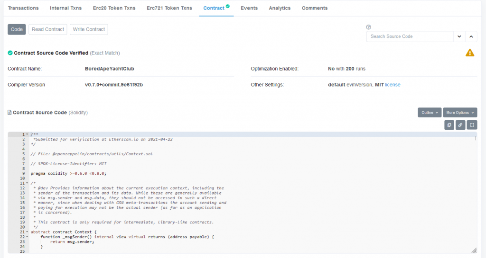Viewport: 486px width, 258px height.
Task: Click the orange warning triangle icon
Action: pos(470,53)
